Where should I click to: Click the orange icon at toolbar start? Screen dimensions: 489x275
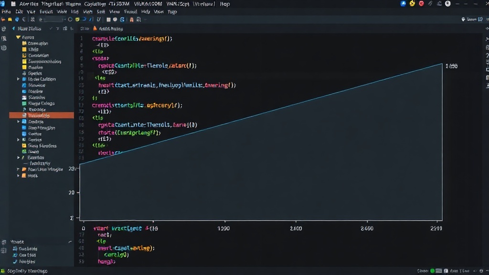tap(3, 19)
